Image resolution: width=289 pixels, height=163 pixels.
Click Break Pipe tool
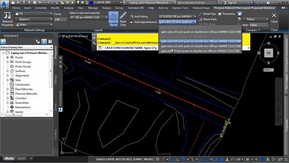(208, 14)
